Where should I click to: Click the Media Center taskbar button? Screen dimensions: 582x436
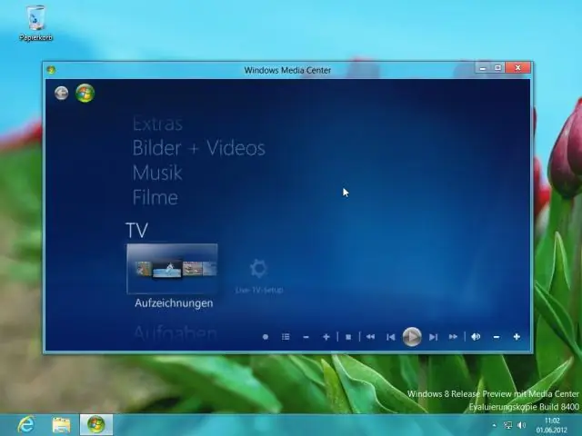point(95,424)
